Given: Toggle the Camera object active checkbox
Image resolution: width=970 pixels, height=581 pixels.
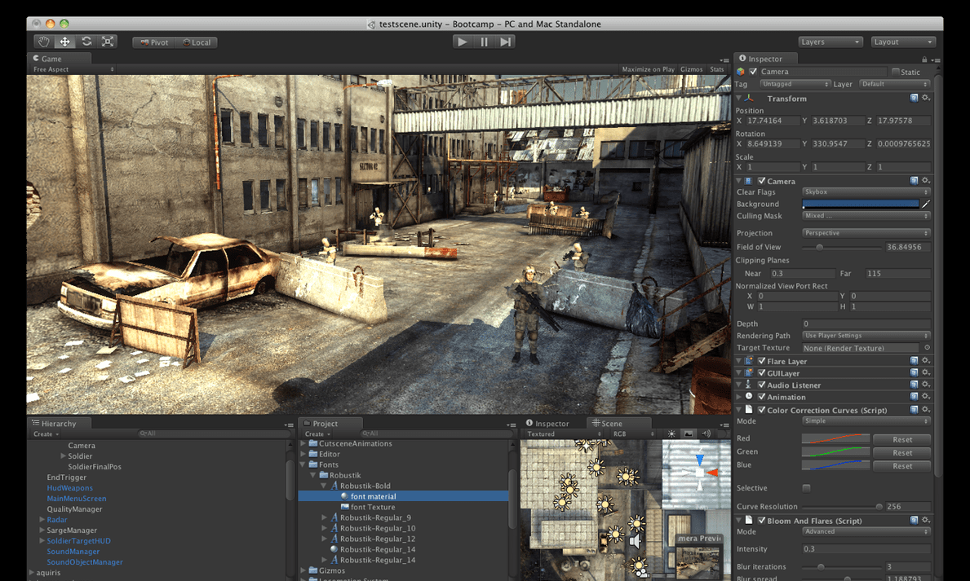Looking at the screenshot, I should [x=753, y=72].
